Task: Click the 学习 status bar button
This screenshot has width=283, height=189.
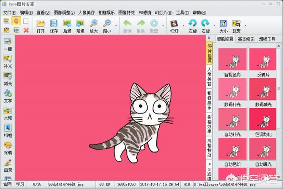Action: (20, 184)
